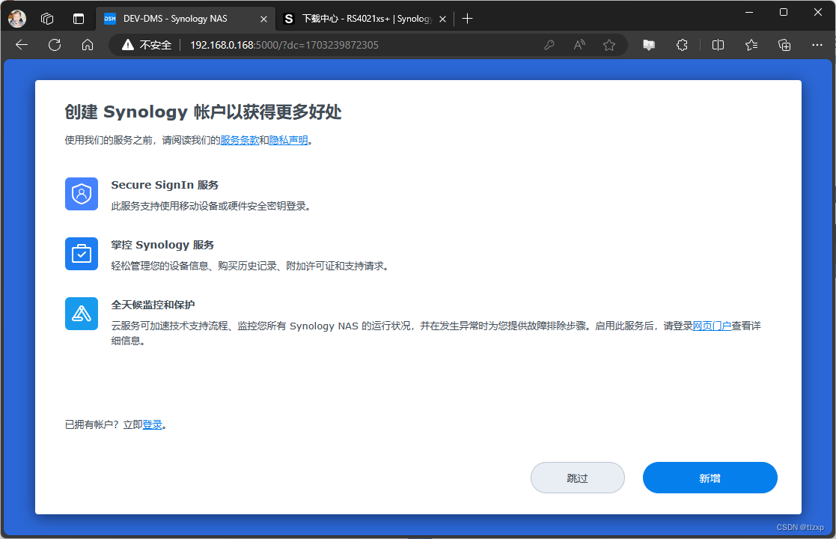Activate the read aloud icon
Viewport: 836px width, 539px height.
pyautogui.click(x=579, y=46)
